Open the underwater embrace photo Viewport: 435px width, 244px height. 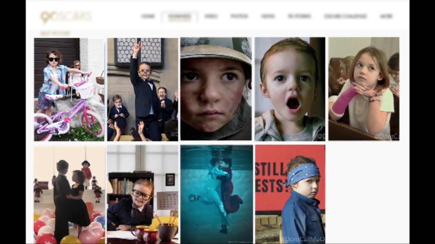pyautogui.click(x=216, y=194)
